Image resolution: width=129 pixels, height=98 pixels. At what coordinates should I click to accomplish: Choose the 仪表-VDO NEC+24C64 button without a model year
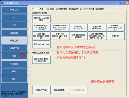[x=97, y=27]
